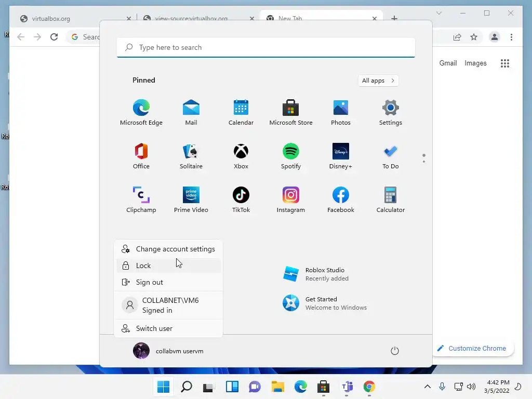The image size is (532, 399).
Task: Open Spotify
Action: (291, 156)
